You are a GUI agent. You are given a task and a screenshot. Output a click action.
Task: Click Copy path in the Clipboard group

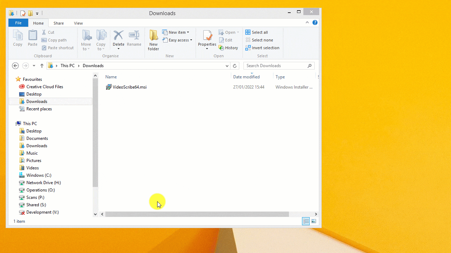(54, 40)
